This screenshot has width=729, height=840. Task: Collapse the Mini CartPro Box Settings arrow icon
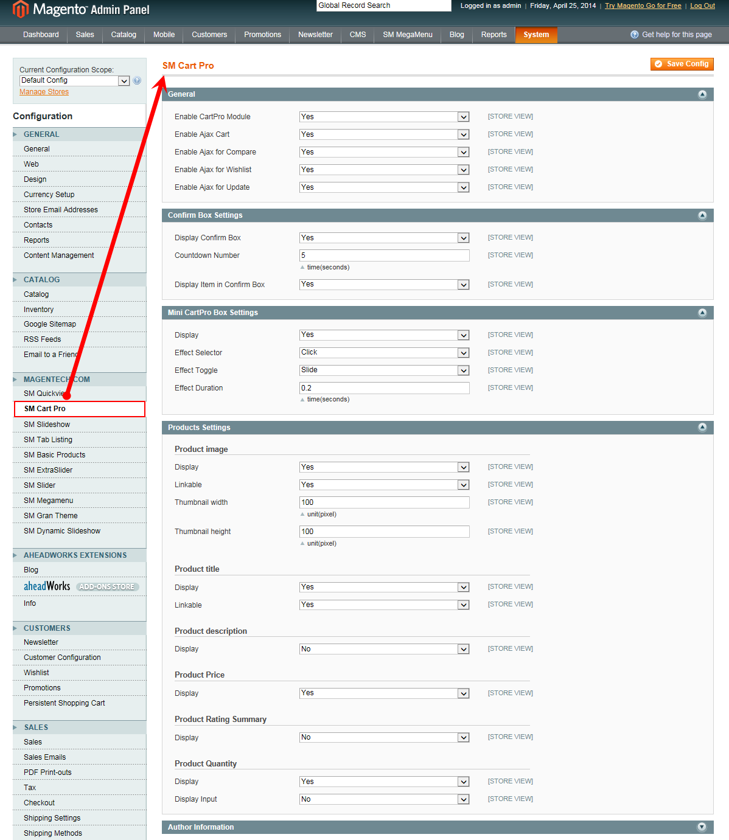(x=702, y=313)
